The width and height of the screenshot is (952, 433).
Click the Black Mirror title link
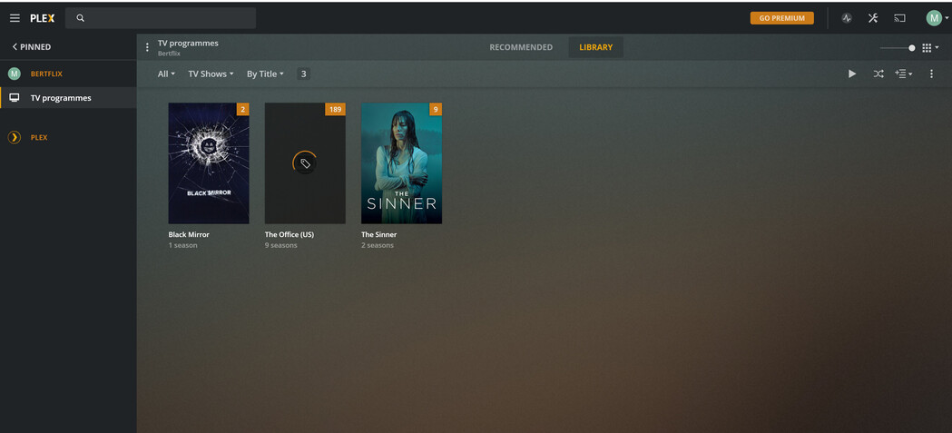tap(189, 234)
